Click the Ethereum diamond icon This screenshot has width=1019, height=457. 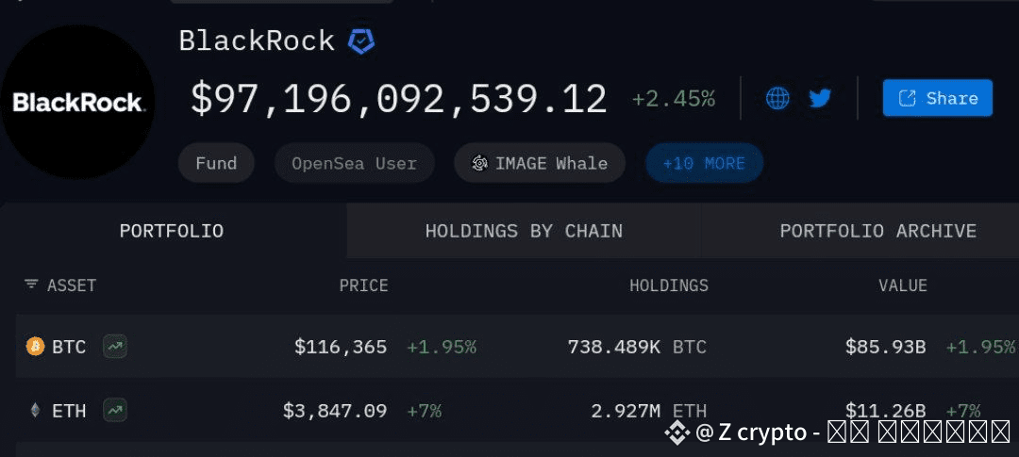[35, 410]
